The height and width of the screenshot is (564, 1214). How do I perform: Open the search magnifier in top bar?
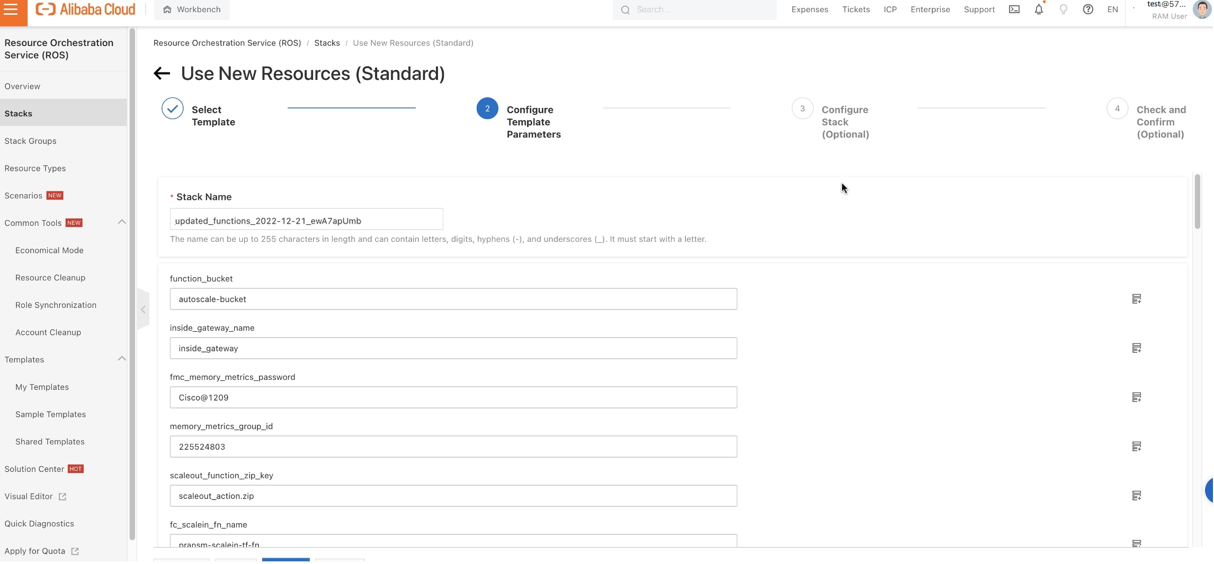pos(625,10)
